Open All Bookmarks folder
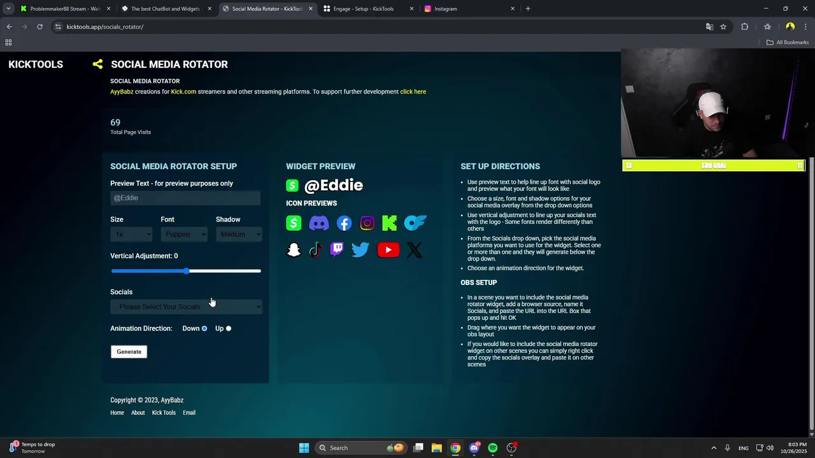 pyautogui.click(x=788, y=43)
